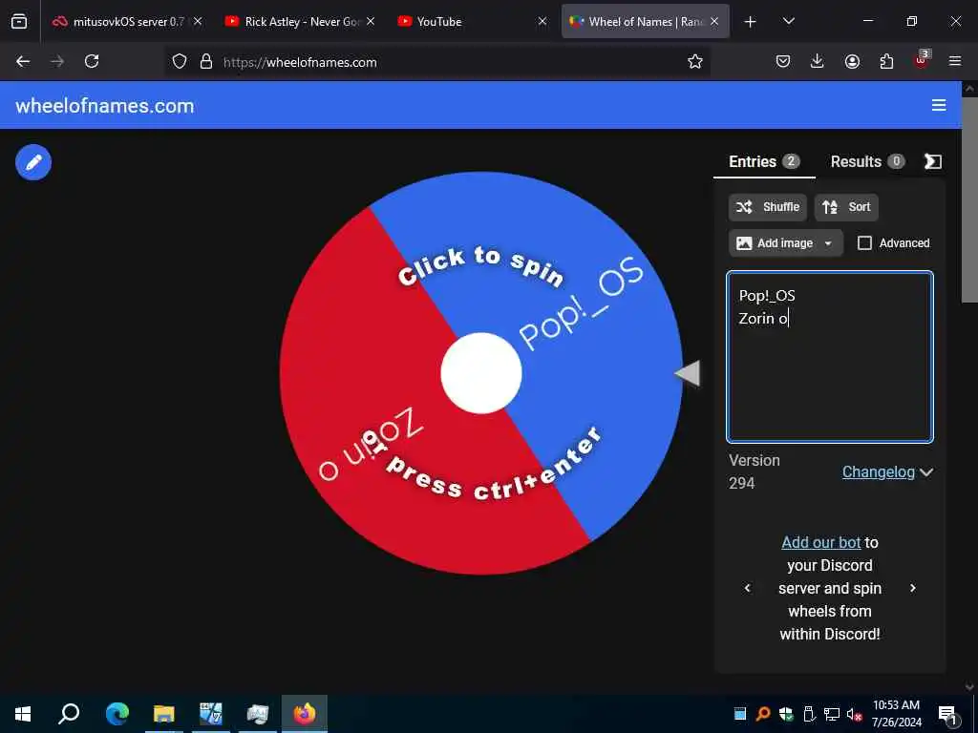Click inside the entries text box
978x733 pixels.
click(x=830, y=357)
